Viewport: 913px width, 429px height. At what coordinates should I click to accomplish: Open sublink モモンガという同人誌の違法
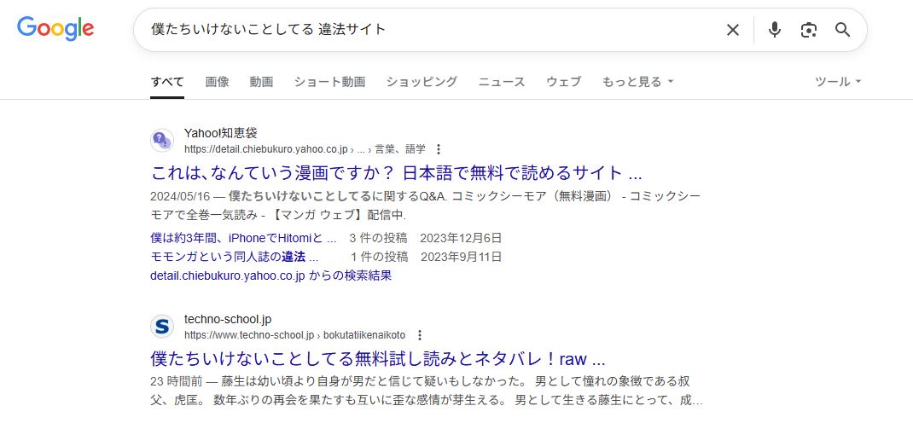point(235,257)
